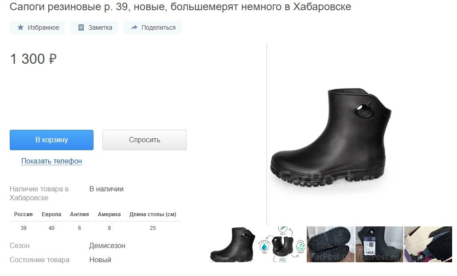Open the Показать телефон link
The height and width of the screenshot is (276, 457).
point(51,161)
